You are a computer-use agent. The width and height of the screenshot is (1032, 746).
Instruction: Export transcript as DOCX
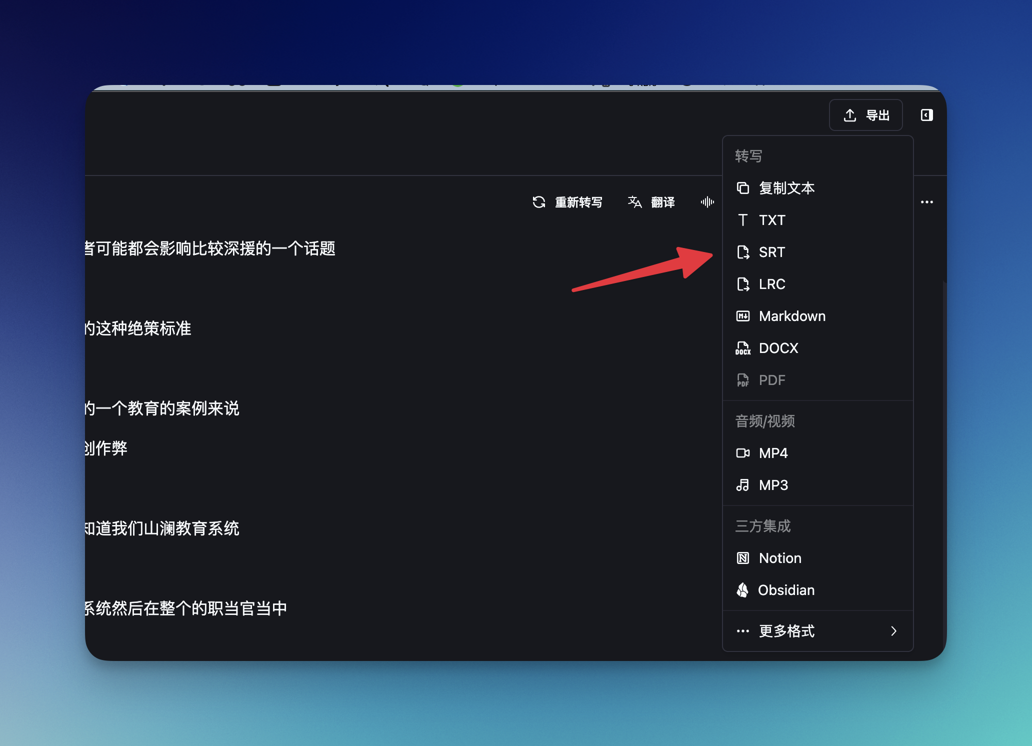click(818, 348)
